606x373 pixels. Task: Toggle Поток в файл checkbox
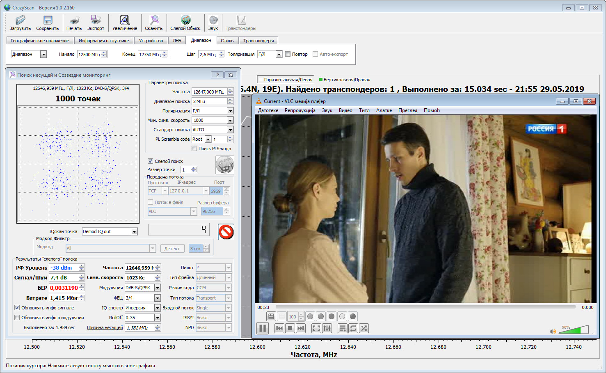coord(151,202)
